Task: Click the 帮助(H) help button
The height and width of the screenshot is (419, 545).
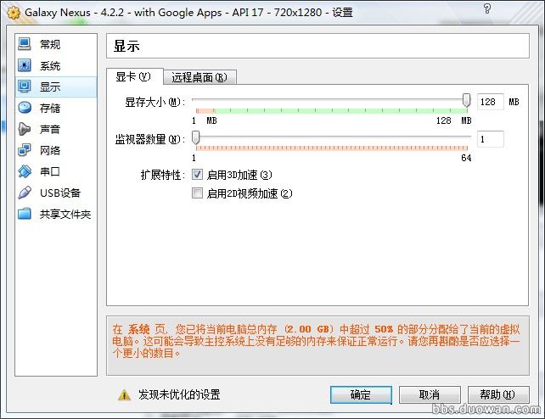Action: [498, 394]
